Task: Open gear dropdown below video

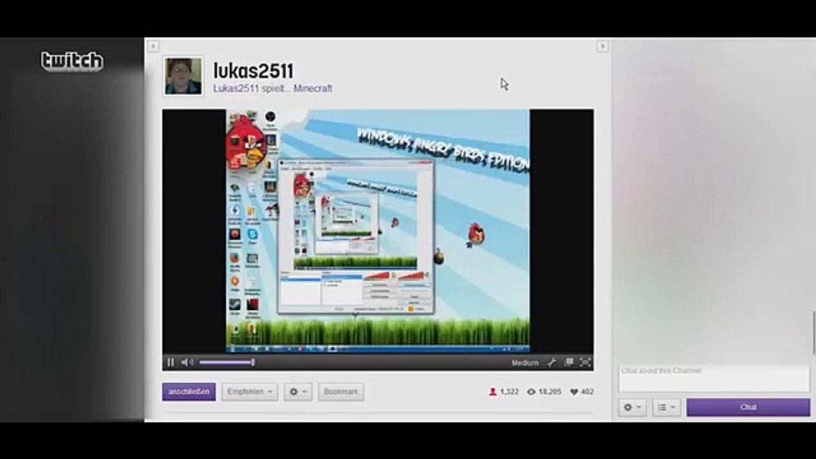Action: point(298,391)
